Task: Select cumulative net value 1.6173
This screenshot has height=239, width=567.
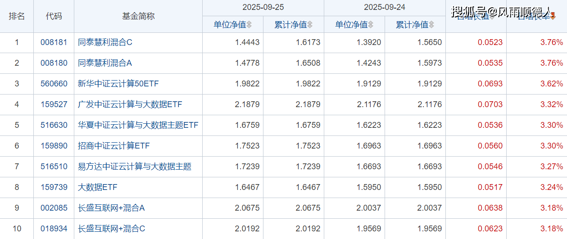Action: pos(308,42)
